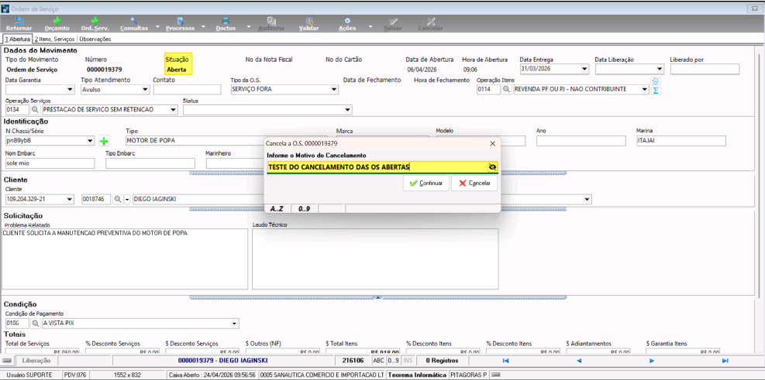Click the Ord. Serv. toolbar icon

click(x=95, y=21)
